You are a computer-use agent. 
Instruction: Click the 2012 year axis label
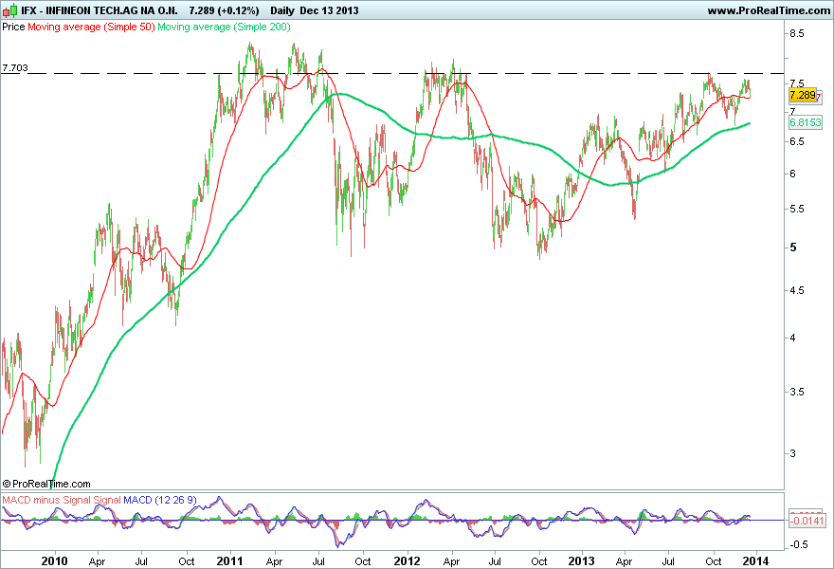pyautogui.click(x=407, y=561)
